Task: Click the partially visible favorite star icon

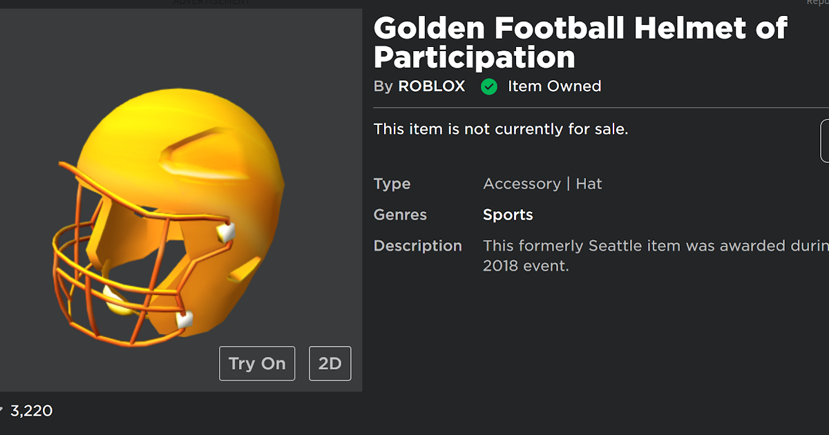Action: pos(1,411)
